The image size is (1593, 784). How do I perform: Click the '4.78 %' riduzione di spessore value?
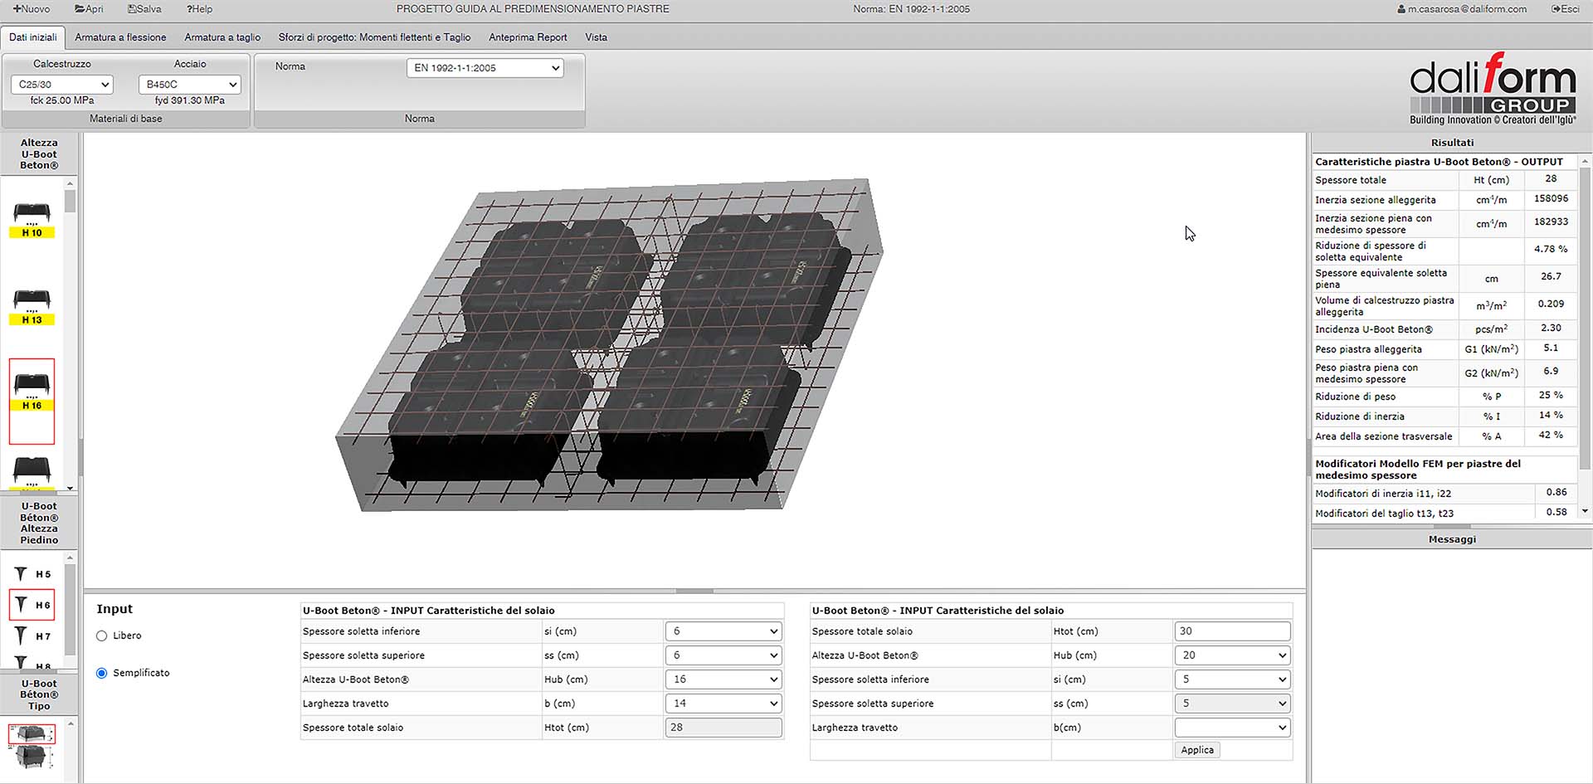tap(1551, 249)
